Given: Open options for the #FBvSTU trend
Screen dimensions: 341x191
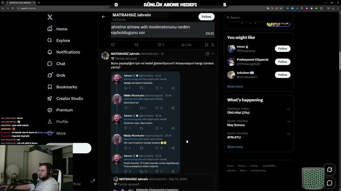Looking at the screenshot, I should coord(289,134).
